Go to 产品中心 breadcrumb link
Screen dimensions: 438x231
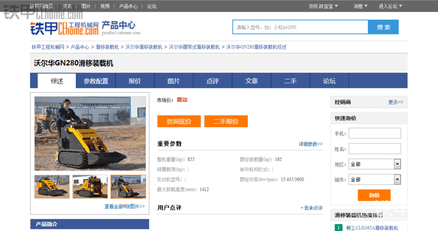[80, 47]
